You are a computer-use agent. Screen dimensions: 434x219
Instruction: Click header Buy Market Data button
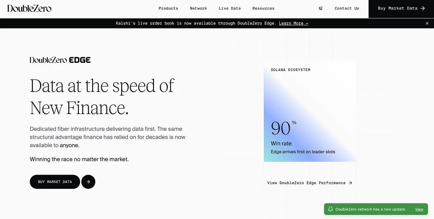(x=401, y=9)
